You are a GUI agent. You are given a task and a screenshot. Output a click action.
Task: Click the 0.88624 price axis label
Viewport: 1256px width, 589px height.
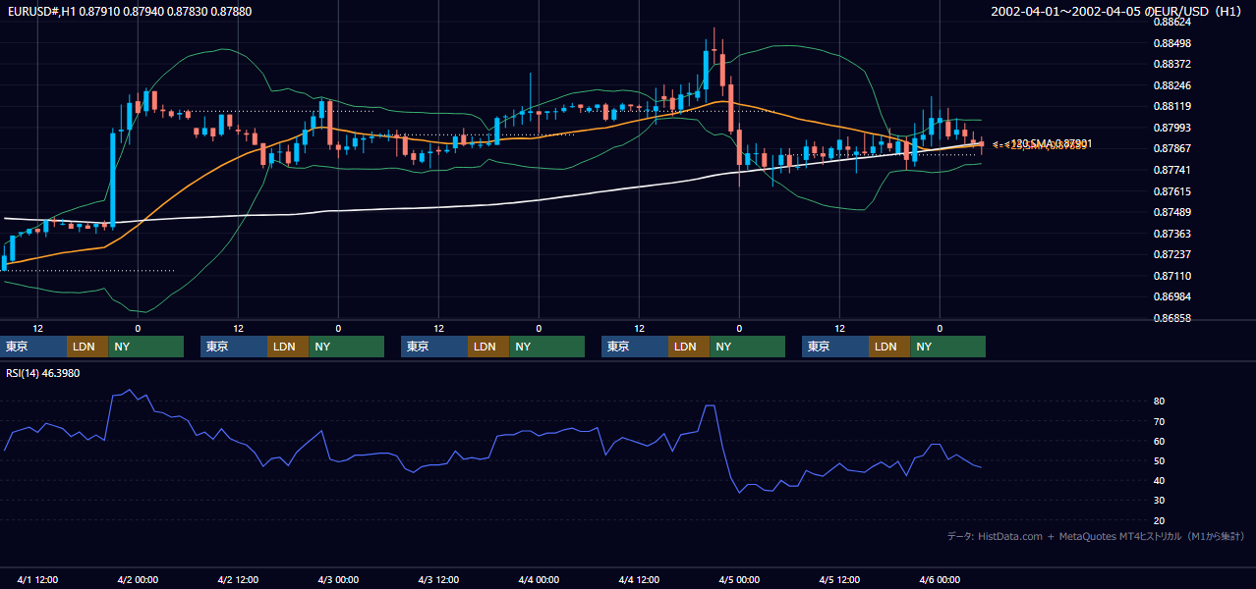(x=1171, y=22)
